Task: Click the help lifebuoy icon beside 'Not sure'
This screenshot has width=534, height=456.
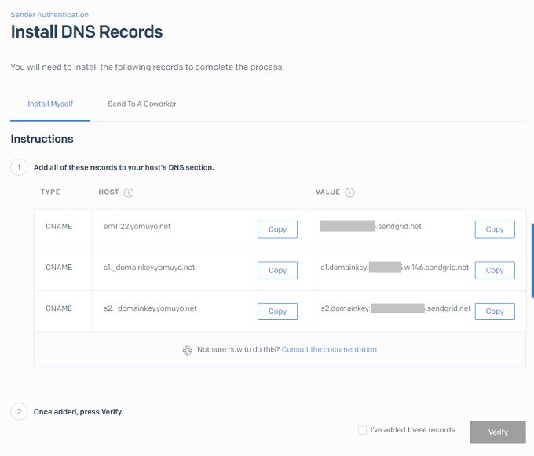Action: pyautogui.click(x=187, y=350)
